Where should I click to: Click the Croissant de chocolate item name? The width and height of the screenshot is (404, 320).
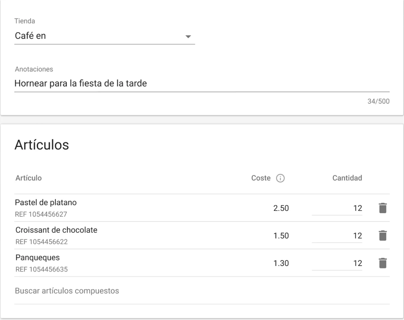tap(56, 230)
